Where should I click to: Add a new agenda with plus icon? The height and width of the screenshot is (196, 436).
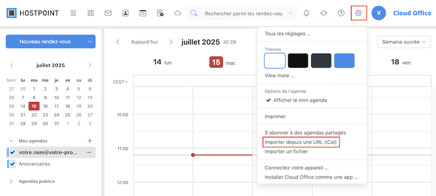point(89,141)
